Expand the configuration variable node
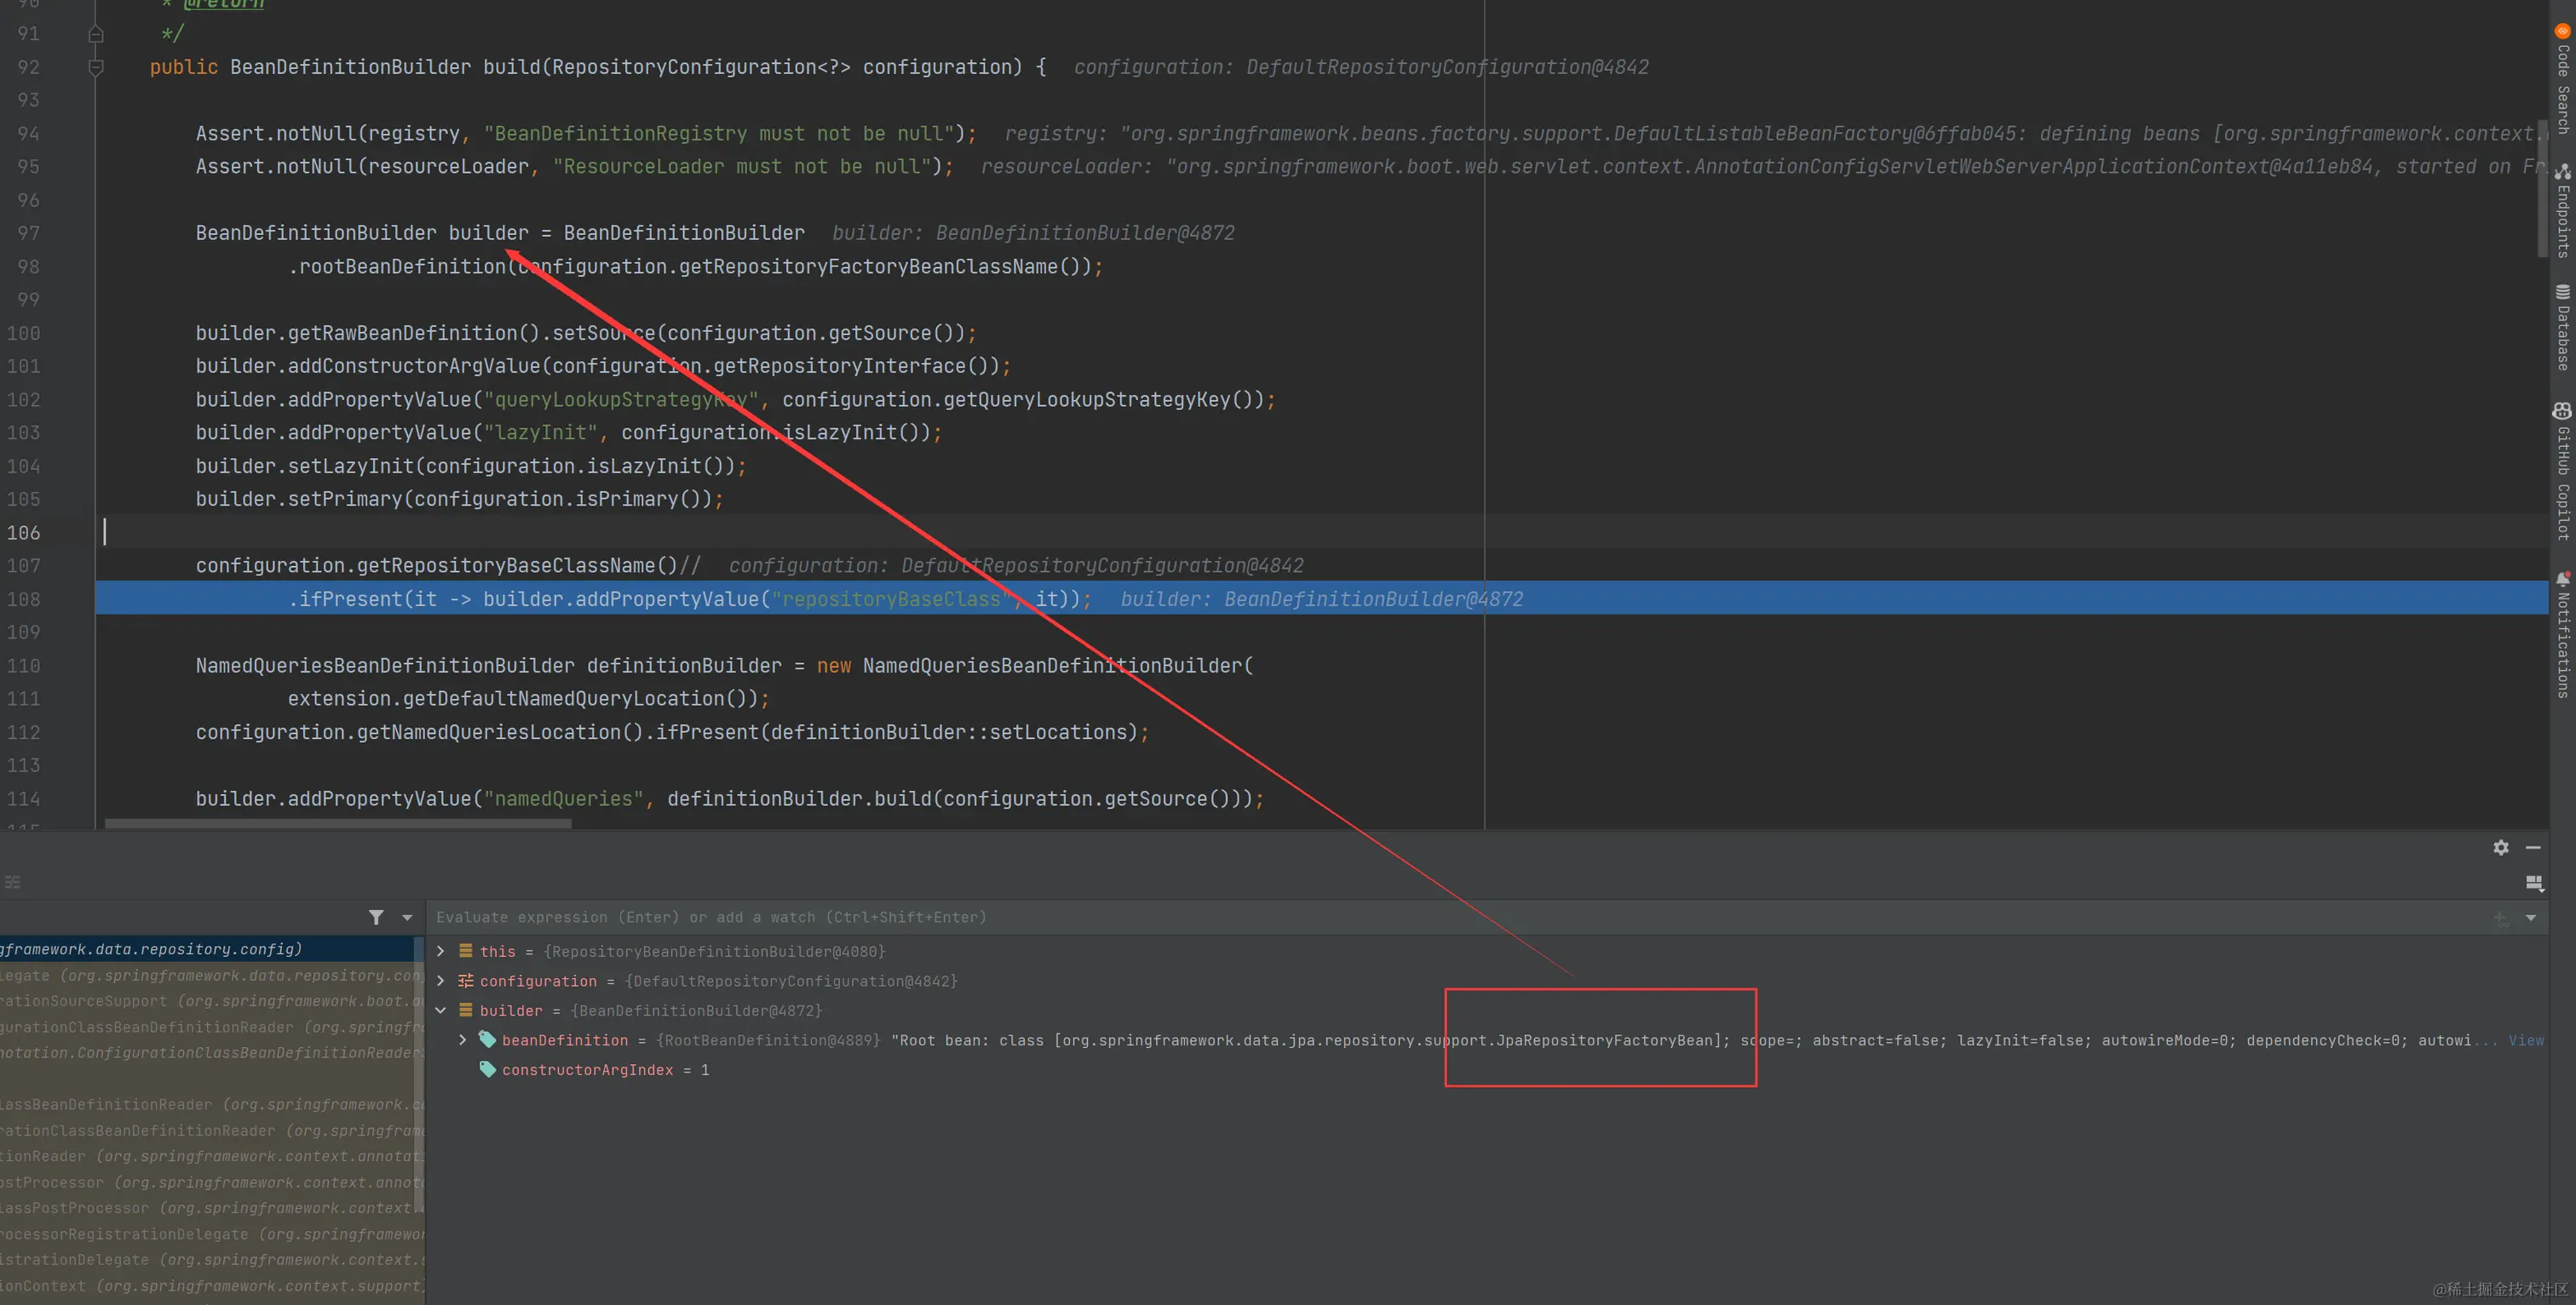 [x=441, y=982]
